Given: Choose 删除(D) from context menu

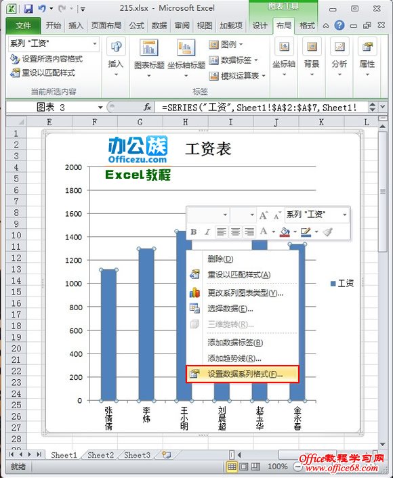Looking at the screenshot, I should (x=243, y=259).
